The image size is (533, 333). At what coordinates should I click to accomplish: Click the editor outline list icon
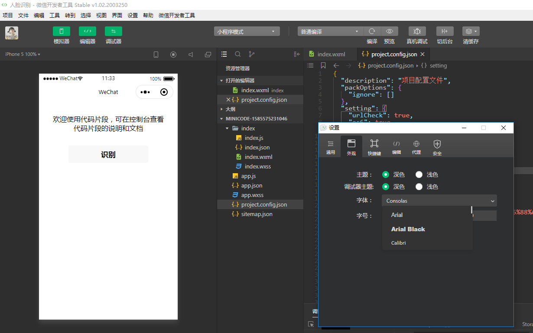[310, 65]
